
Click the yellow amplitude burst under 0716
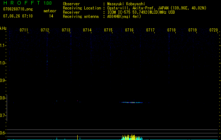click(x=131, y=137)
